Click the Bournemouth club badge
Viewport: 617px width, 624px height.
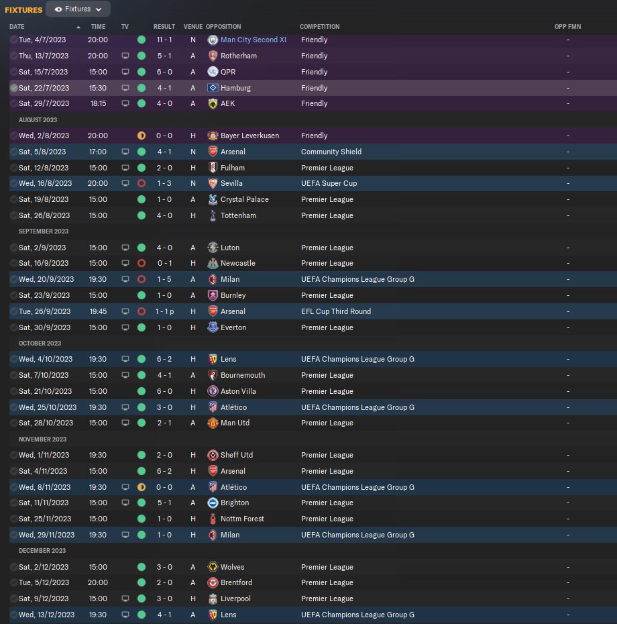point(213,375)
